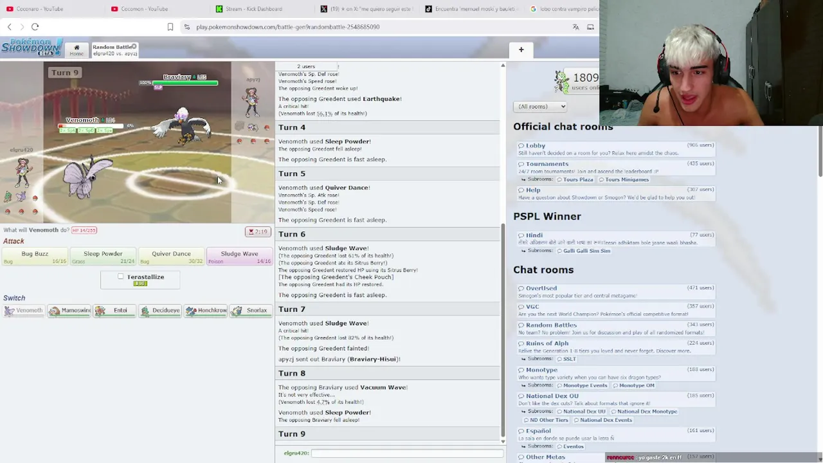This screenshot has width=823, height=463.
Task: Open the SSLT subroom
Action: (x=566, y=359)
